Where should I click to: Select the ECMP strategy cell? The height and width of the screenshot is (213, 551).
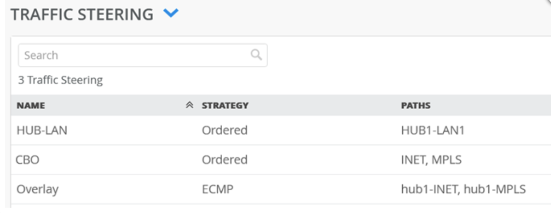[x=217, y=189]
